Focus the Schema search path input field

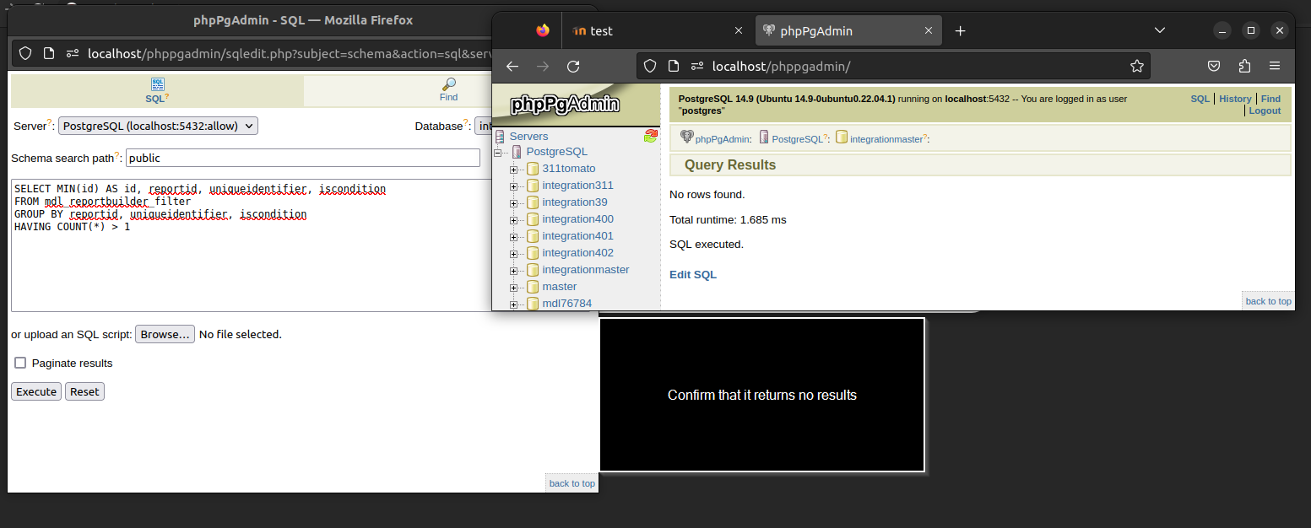point(303,158)
